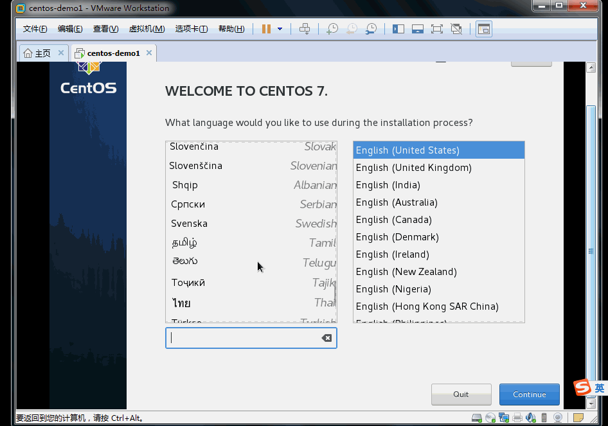Select Slovenščina Slovenian language
The image size is (608, 426).
[x=251, y=166]
